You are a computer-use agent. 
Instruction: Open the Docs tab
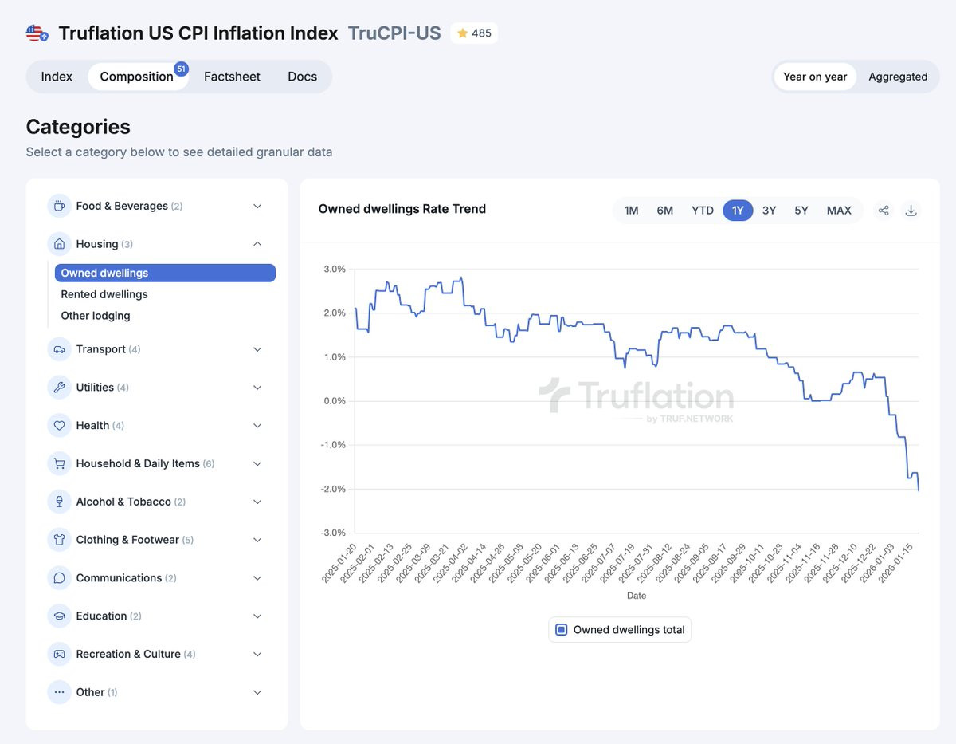tap(302, 77)
